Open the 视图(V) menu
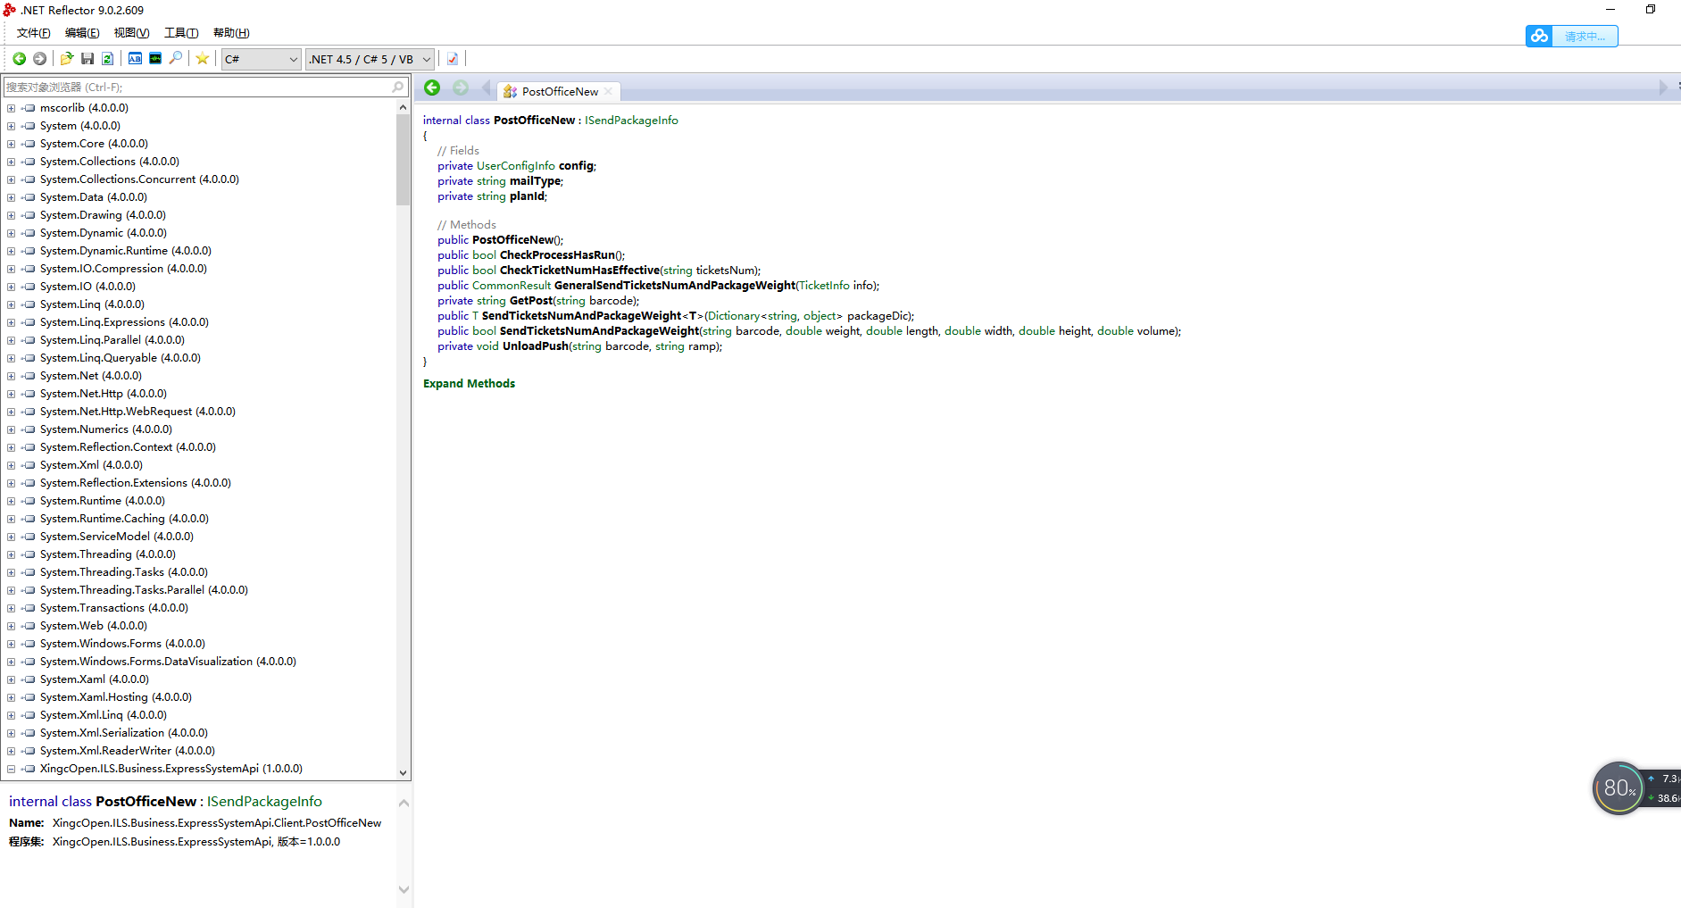The height and width of the screenshot is (908, 1681). click(x=131, y=33)
